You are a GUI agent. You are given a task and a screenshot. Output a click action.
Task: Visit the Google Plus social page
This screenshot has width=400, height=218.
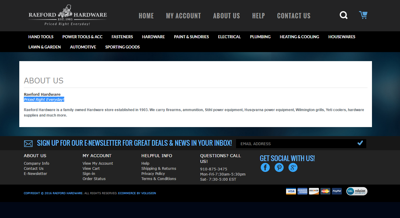click(293, 167)
